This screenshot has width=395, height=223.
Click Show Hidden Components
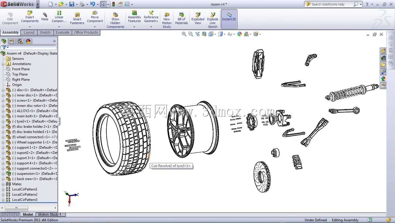pyautogui.click(x=115, y=20)
